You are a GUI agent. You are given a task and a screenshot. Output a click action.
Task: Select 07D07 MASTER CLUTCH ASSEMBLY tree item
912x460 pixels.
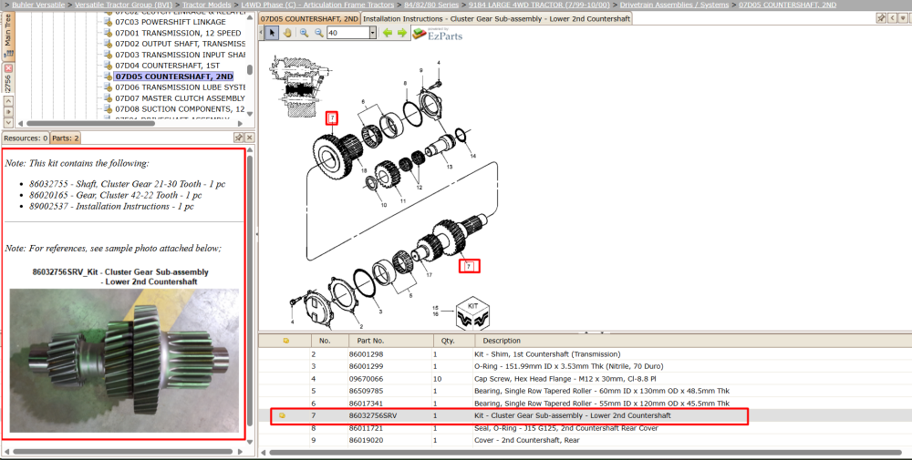(x=180, y=98)
